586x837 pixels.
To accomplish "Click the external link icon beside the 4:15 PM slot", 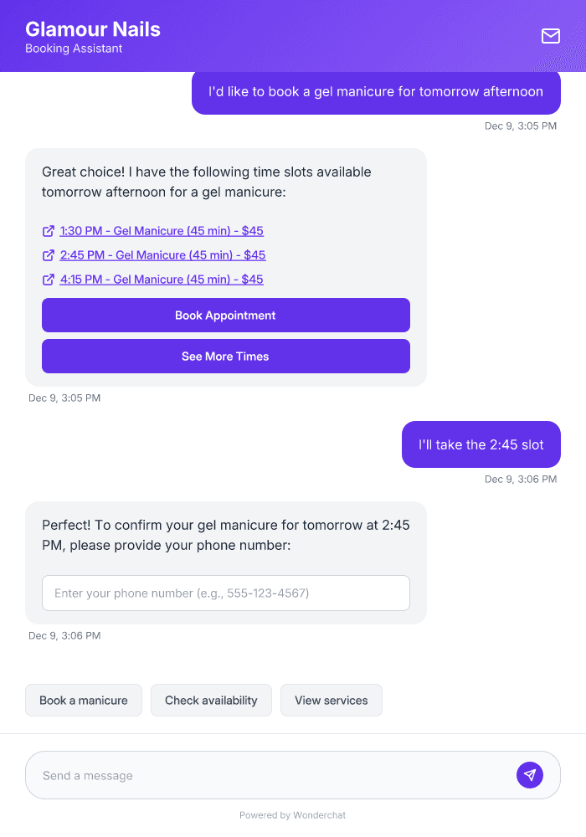I will tap(48, 280).
